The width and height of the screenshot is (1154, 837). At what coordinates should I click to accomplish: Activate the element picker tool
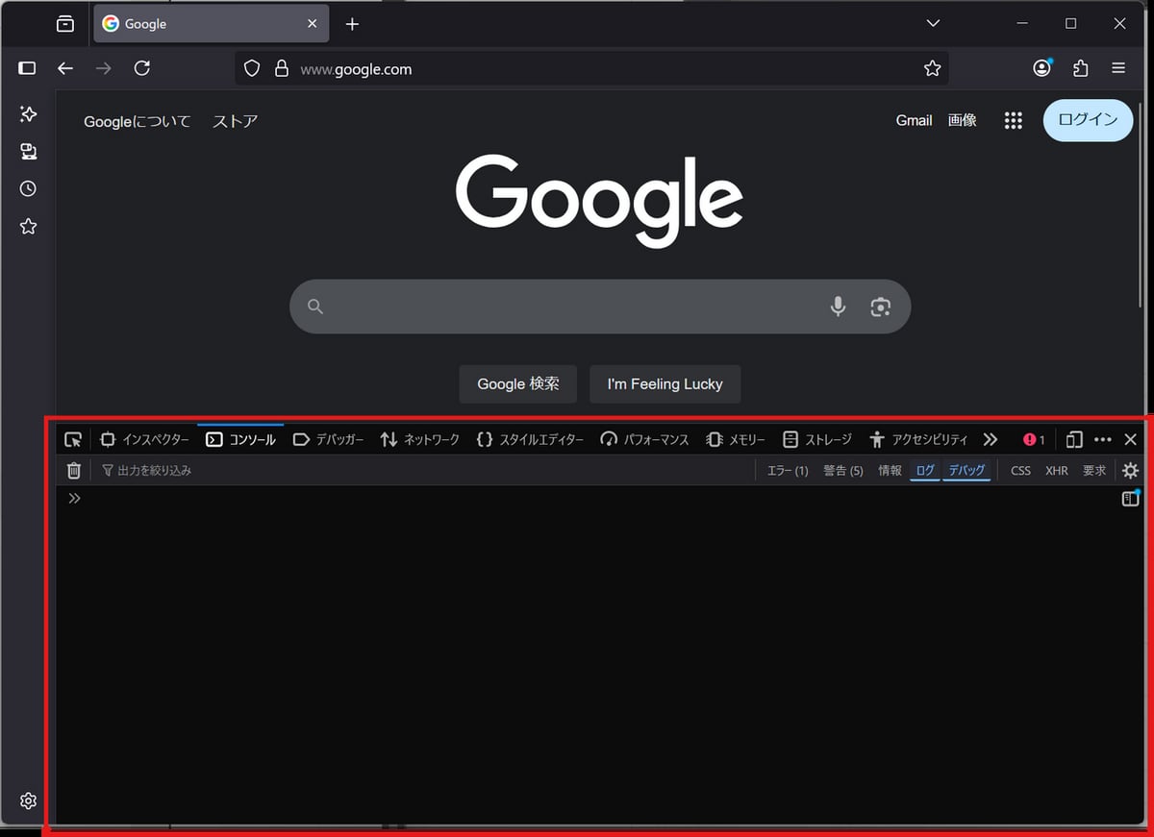(73, 439)
